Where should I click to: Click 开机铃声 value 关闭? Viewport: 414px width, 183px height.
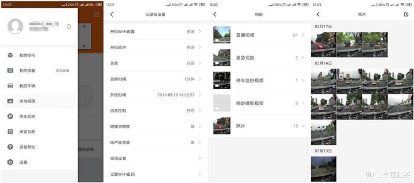(191, 47)
